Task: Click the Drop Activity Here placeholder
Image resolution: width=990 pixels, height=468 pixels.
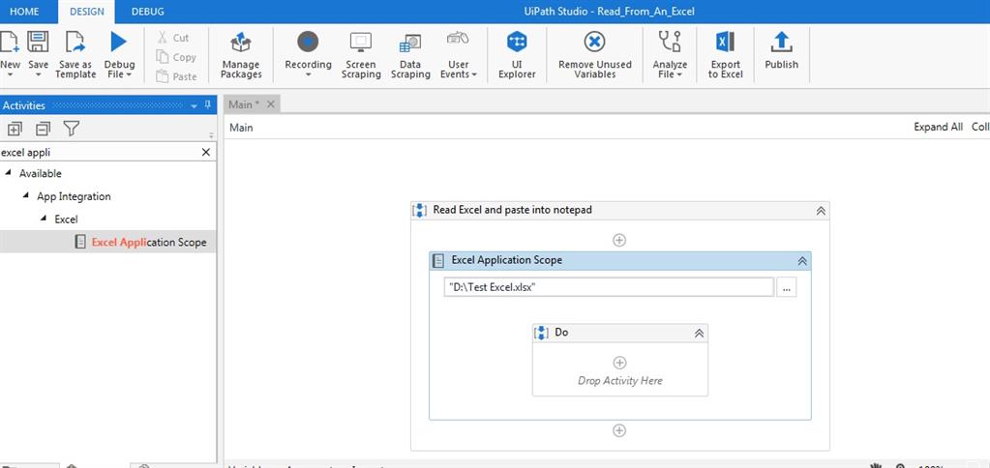Action: [620, 380]
